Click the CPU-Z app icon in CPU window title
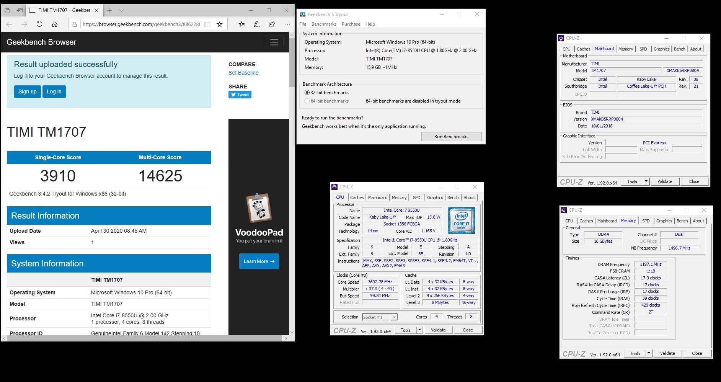 (334, 187)
